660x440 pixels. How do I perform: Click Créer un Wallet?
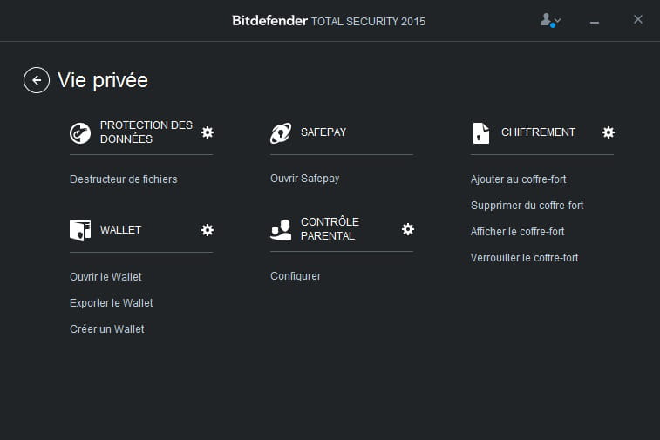tap(106, 329)
